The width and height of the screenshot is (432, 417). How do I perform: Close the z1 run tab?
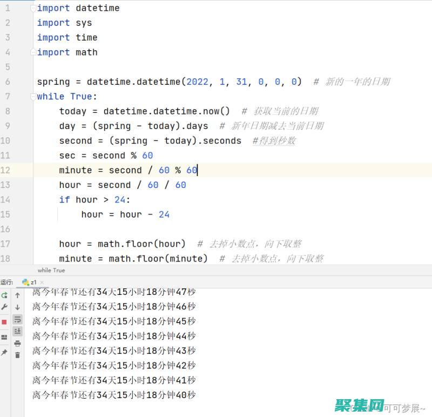tap(43, 282)
